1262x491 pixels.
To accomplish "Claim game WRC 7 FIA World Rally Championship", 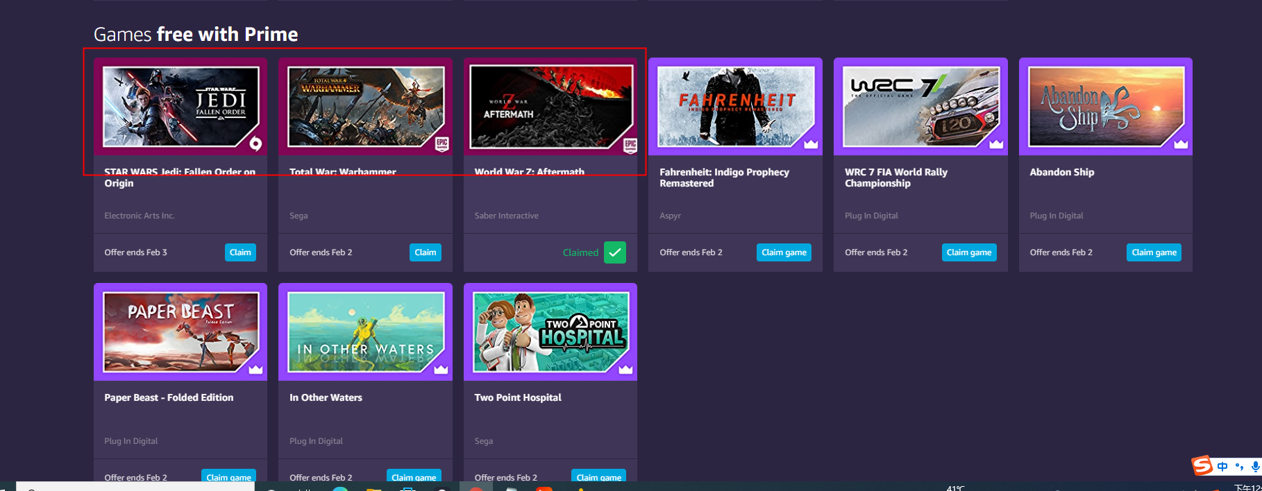I will 969,252.
